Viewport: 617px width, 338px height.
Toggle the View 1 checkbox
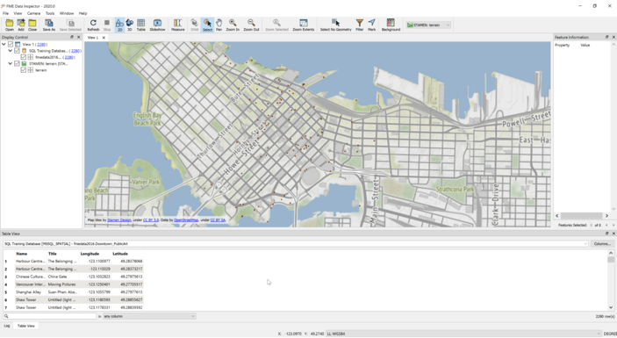click(11, 44)
